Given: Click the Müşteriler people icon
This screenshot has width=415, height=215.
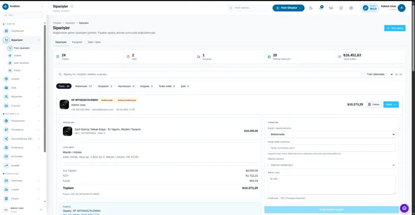Looking at the screenshot, I should point(6,97).
